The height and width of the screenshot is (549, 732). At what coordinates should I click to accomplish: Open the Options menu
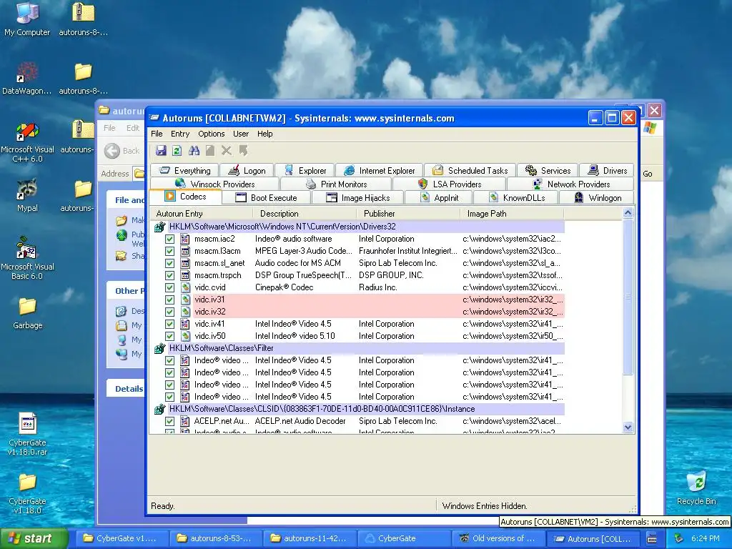(212, 134)
